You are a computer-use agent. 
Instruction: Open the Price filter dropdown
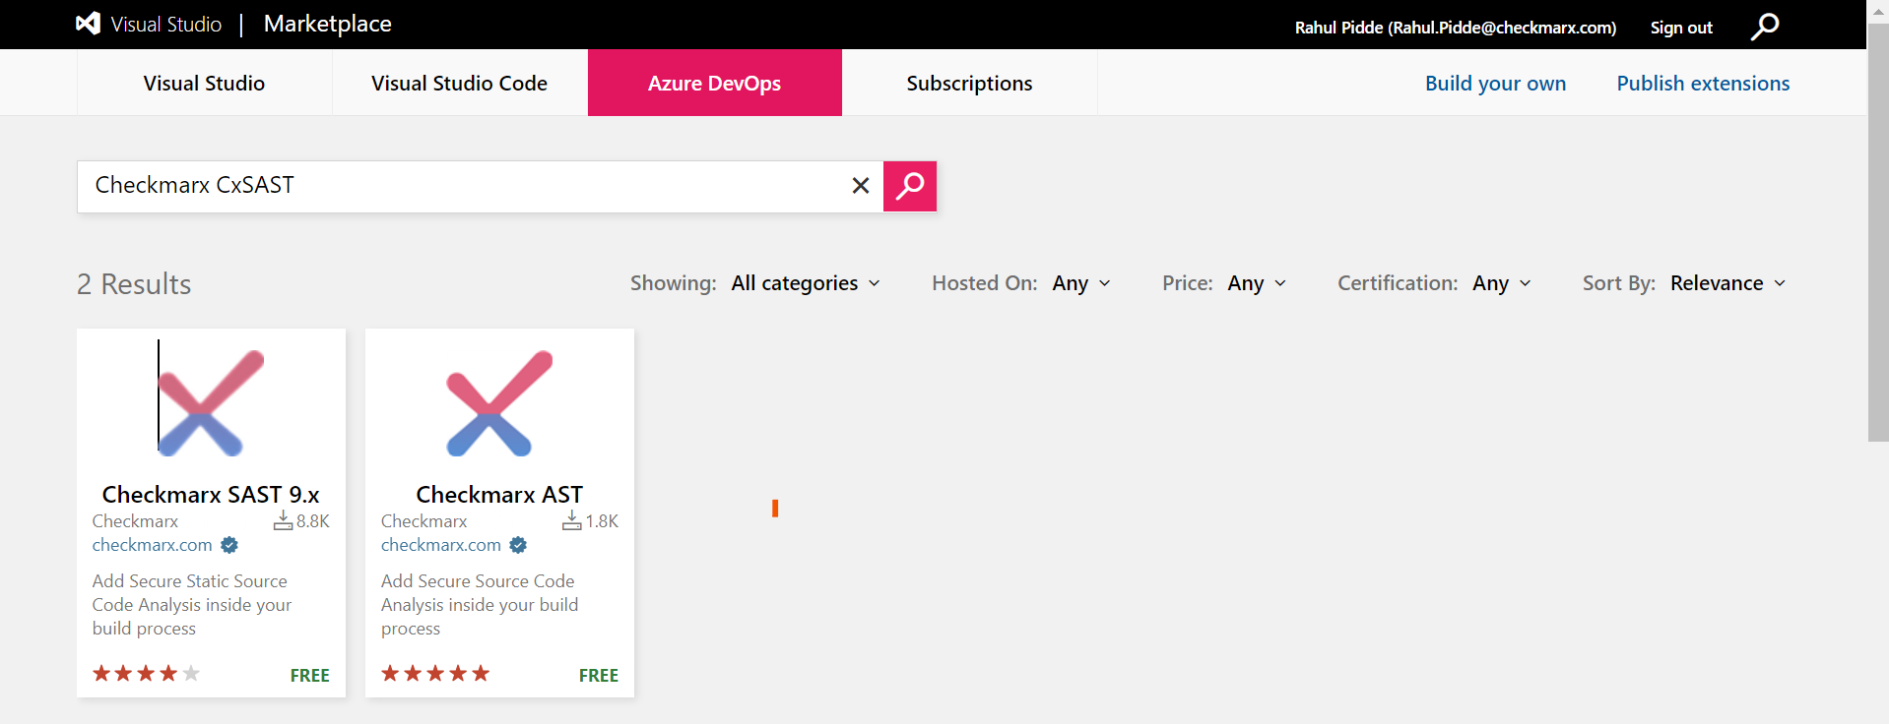pyautogui.click(x=1257, y=283)
